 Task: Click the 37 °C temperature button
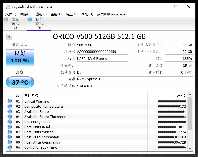(x=20, y=82)
